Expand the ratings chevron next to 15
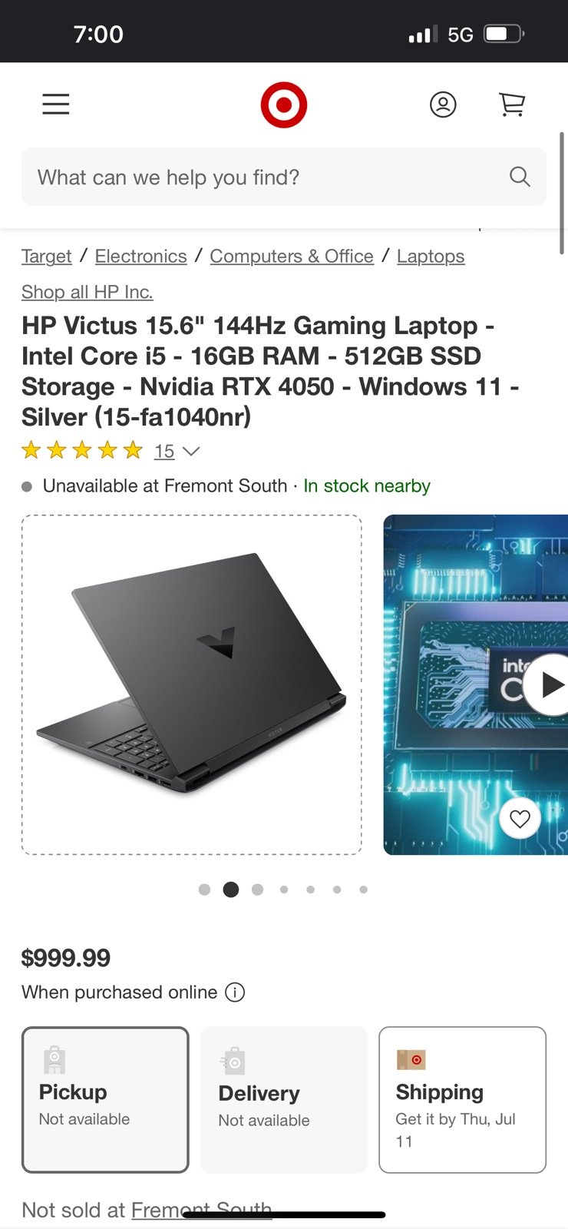This screenshot has height=1229, width=568. click(x=191, y=451)
